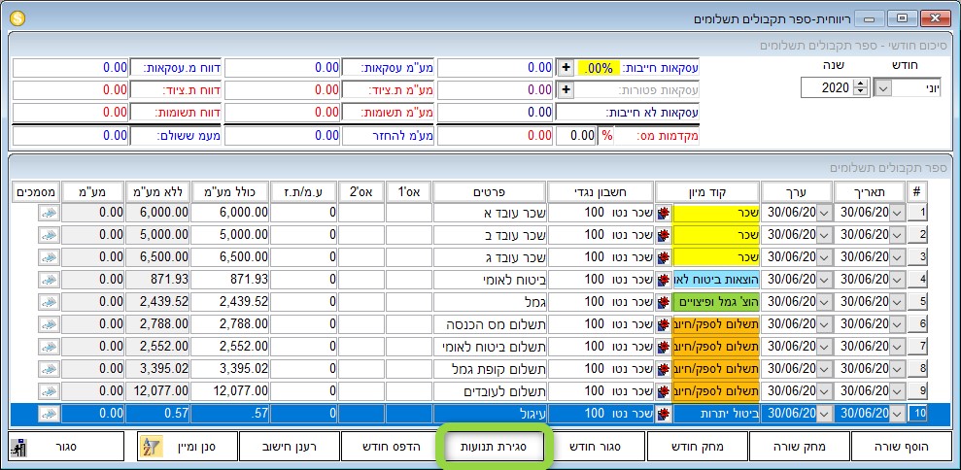961x470 pixels.
Task: Select the row number 1 selector
Action: (917, 214)
